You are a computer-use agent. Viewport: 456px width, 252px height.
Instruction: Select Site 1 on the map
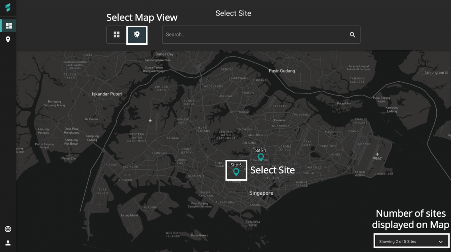(260, 157)
